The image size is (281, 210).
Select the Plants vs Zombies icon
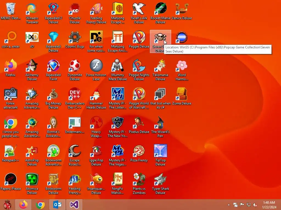pyautogui.click(x=139, y=179)
